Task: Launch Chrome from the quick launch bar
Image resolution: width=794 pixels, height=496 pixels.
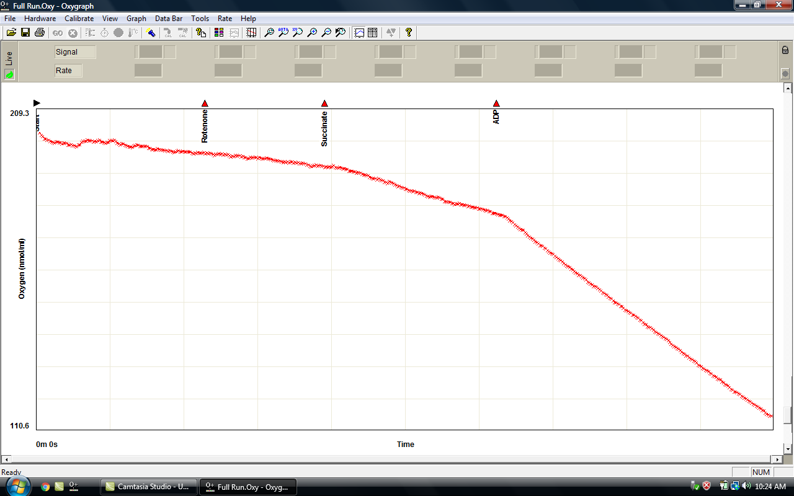Action: tap(45, 487)
